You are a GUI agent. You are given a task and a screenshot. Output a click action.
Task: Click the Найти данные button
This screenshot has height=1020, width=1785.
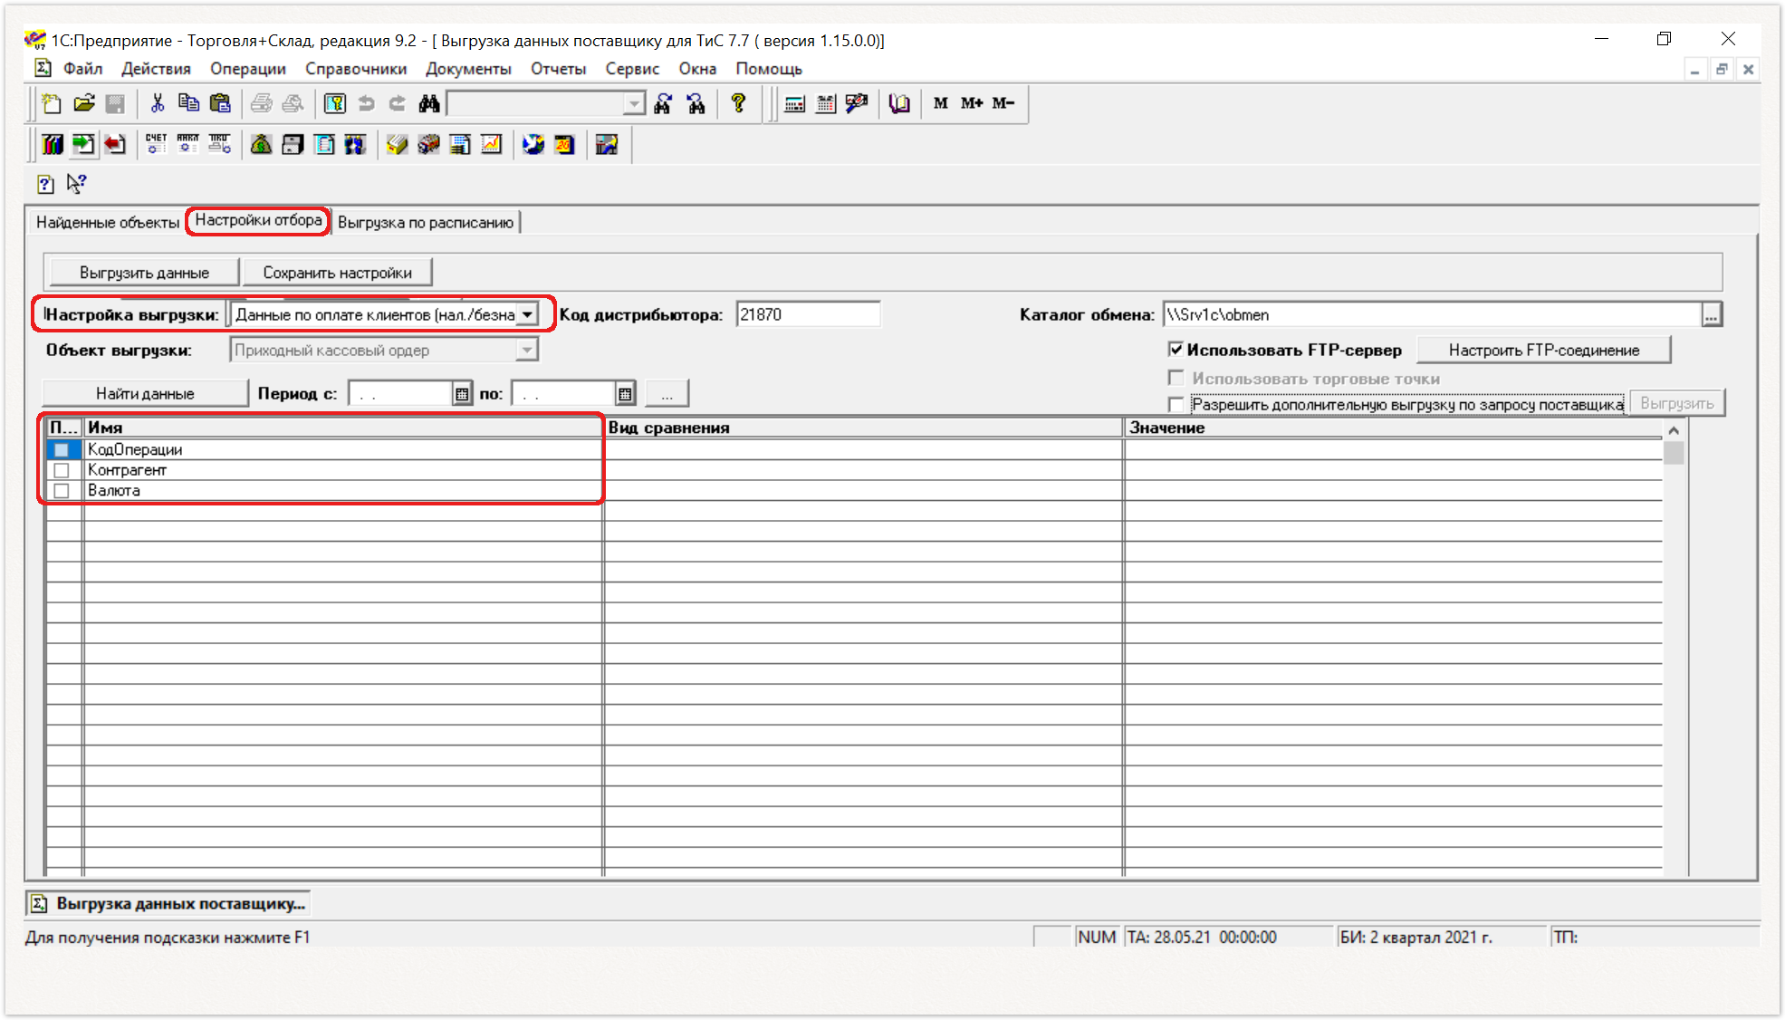pyautogui.click(x=145, y=394)
